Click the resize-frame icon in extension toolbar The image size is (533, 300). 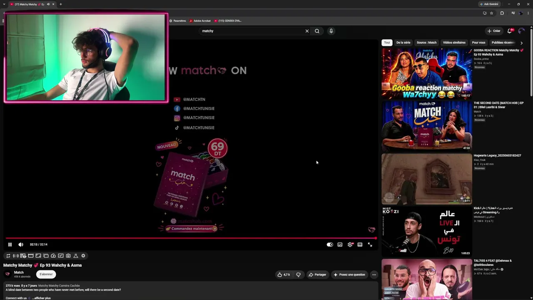(x=38, y=256)
